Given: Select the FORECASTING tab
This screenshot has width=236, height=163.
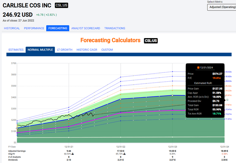Looking at the screenshot, I should click(58, 28).
